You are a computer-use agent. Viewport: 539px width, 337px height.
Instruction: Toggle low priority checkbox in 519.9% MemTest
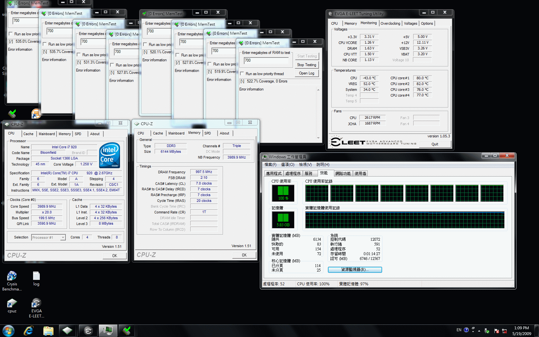click(x=210, y=64)
